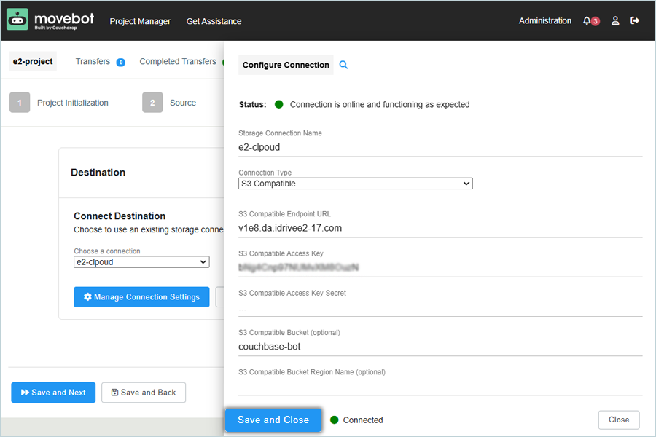Screen dimensions: 656x437
Task: Click step 1 Project Initialization badge
Action: click(x=20, y=103)
